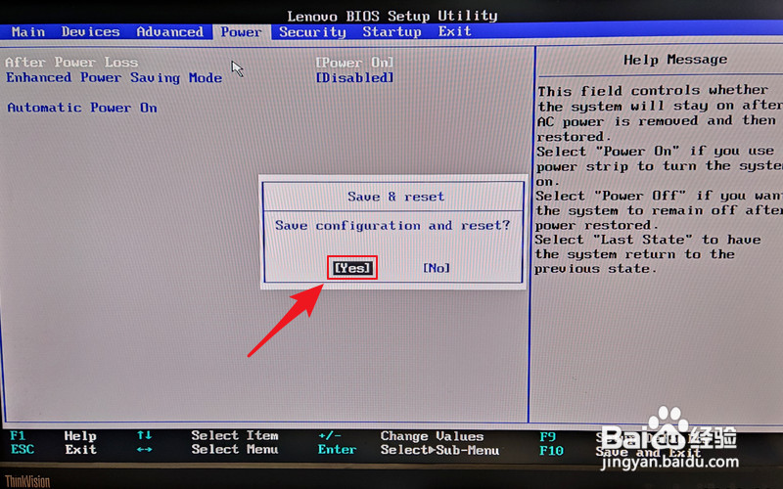
Task: Click the Change Values hint
Action: pyautogui.click(x=432, y=436)
